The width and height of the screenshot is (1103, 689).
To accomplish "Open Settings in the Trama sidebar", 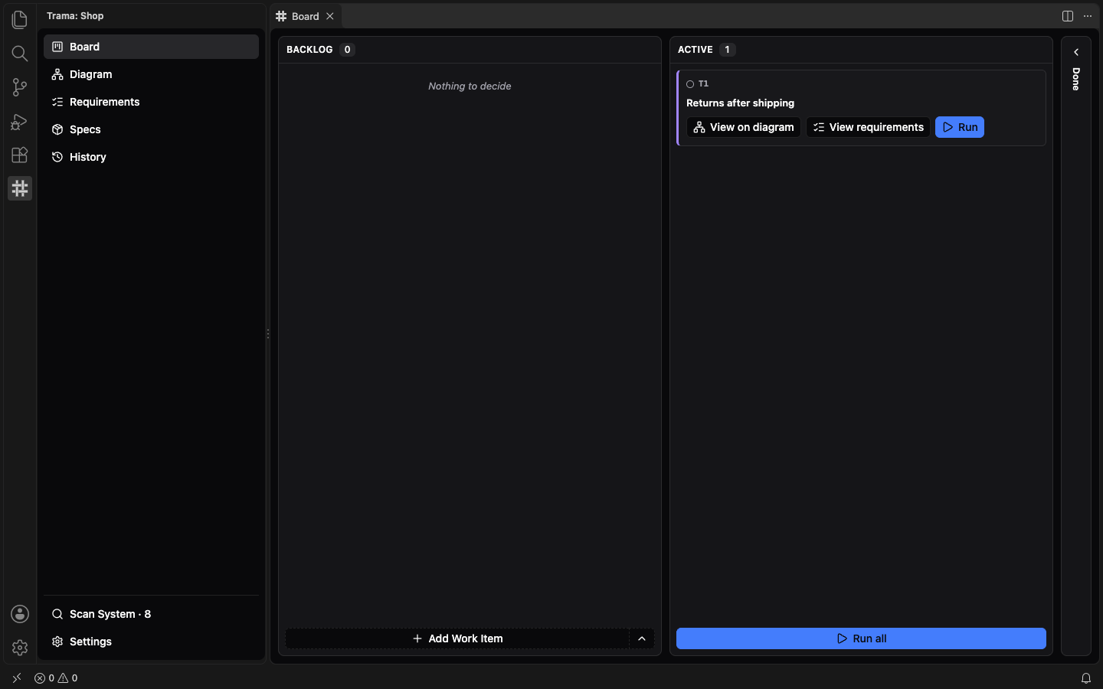I will pyautogui.click(x=151, y=642).
